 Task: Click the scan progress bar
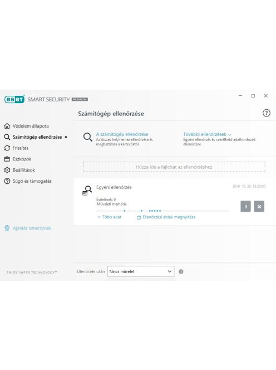(162, 211)
